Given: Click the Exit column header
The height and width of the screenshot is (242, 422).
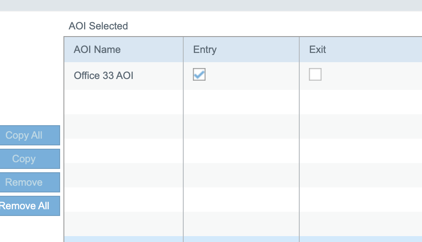Looking at the screenshot, I should click(317, 50).
